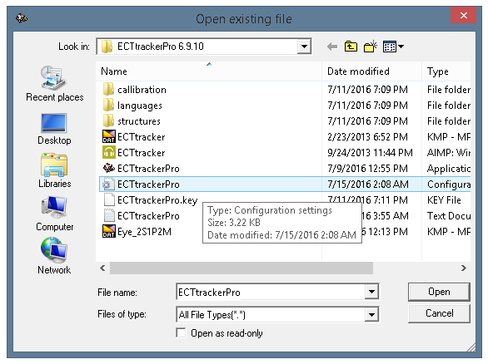Image resolution: width=488 pixels, height=364 pixels.
Task: Select the ECTtrackerPro configuration file icon
Action: pyautogui.click(x=108, y=184)
